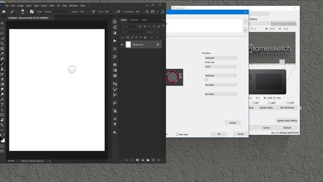Viewport: 323px width, 182px height.
Task: Toggle the Brush Settings panel button
Action: coord(32,12)
